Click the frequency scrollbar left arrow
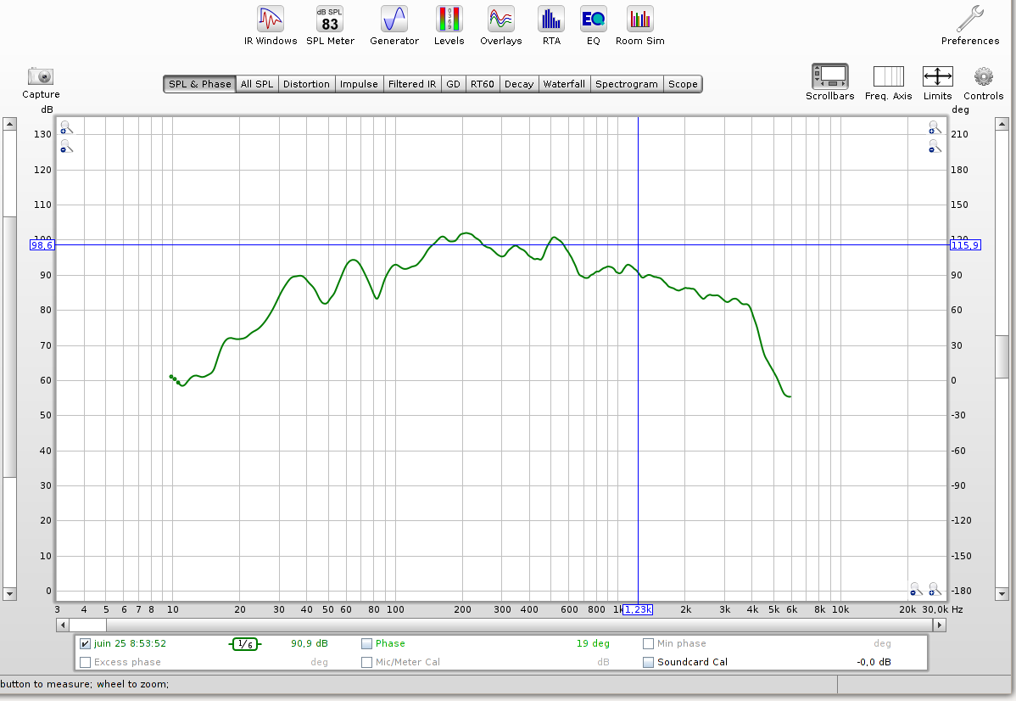The image size is (1016, 701). 62,625
